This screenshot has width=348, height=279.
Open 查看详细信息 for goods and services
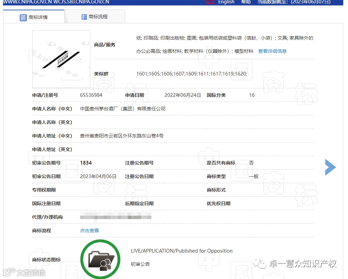pyautogui.click(x=272, y=51)
